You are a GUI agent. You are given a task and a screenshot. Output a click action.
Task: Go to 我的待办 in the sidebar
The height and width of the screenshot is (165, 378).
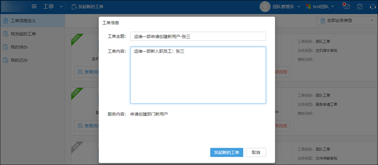[32, 47]
